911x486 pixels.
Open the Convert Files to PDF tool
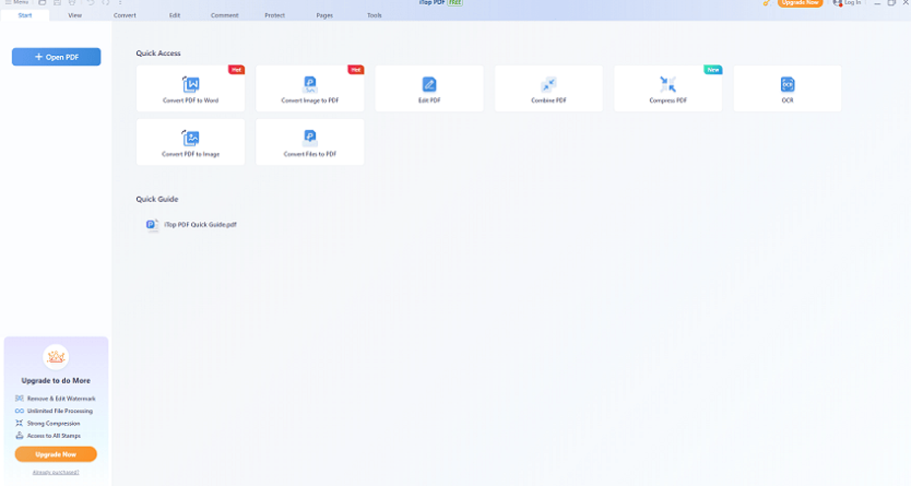[310, 142]
